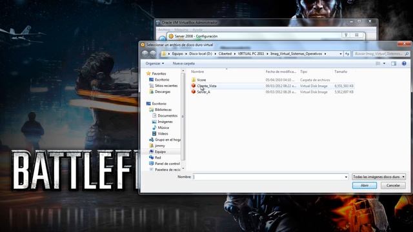Click the Música note icon
413x232 pixels.
[154, 128]
